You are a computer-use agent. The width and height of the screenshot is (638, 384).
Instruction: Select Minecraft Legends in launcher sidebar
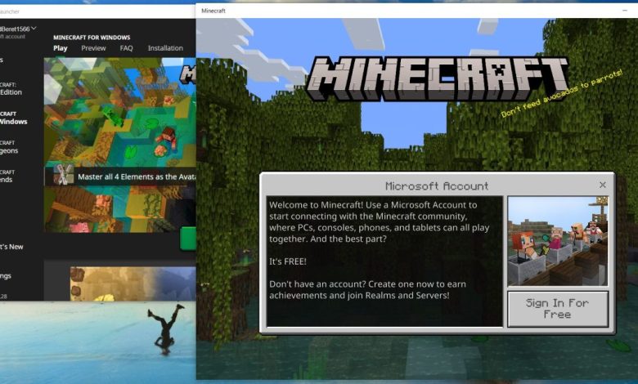7,176
